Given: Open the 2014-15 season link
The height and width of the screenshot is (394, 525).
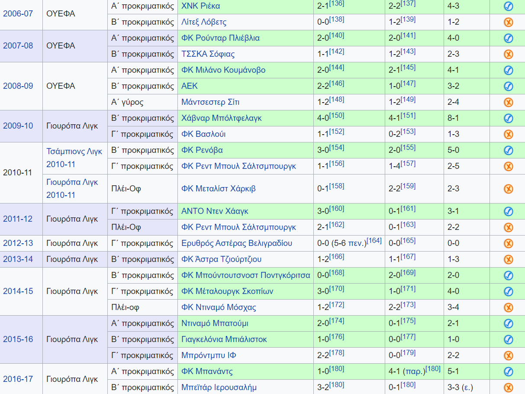Looking at the screenshot, I should (18, 291).
